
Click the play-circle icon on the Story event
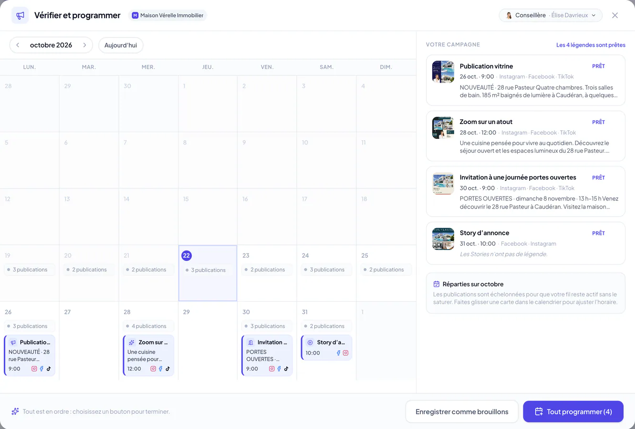pyautogui.click(x=310, y=342)
